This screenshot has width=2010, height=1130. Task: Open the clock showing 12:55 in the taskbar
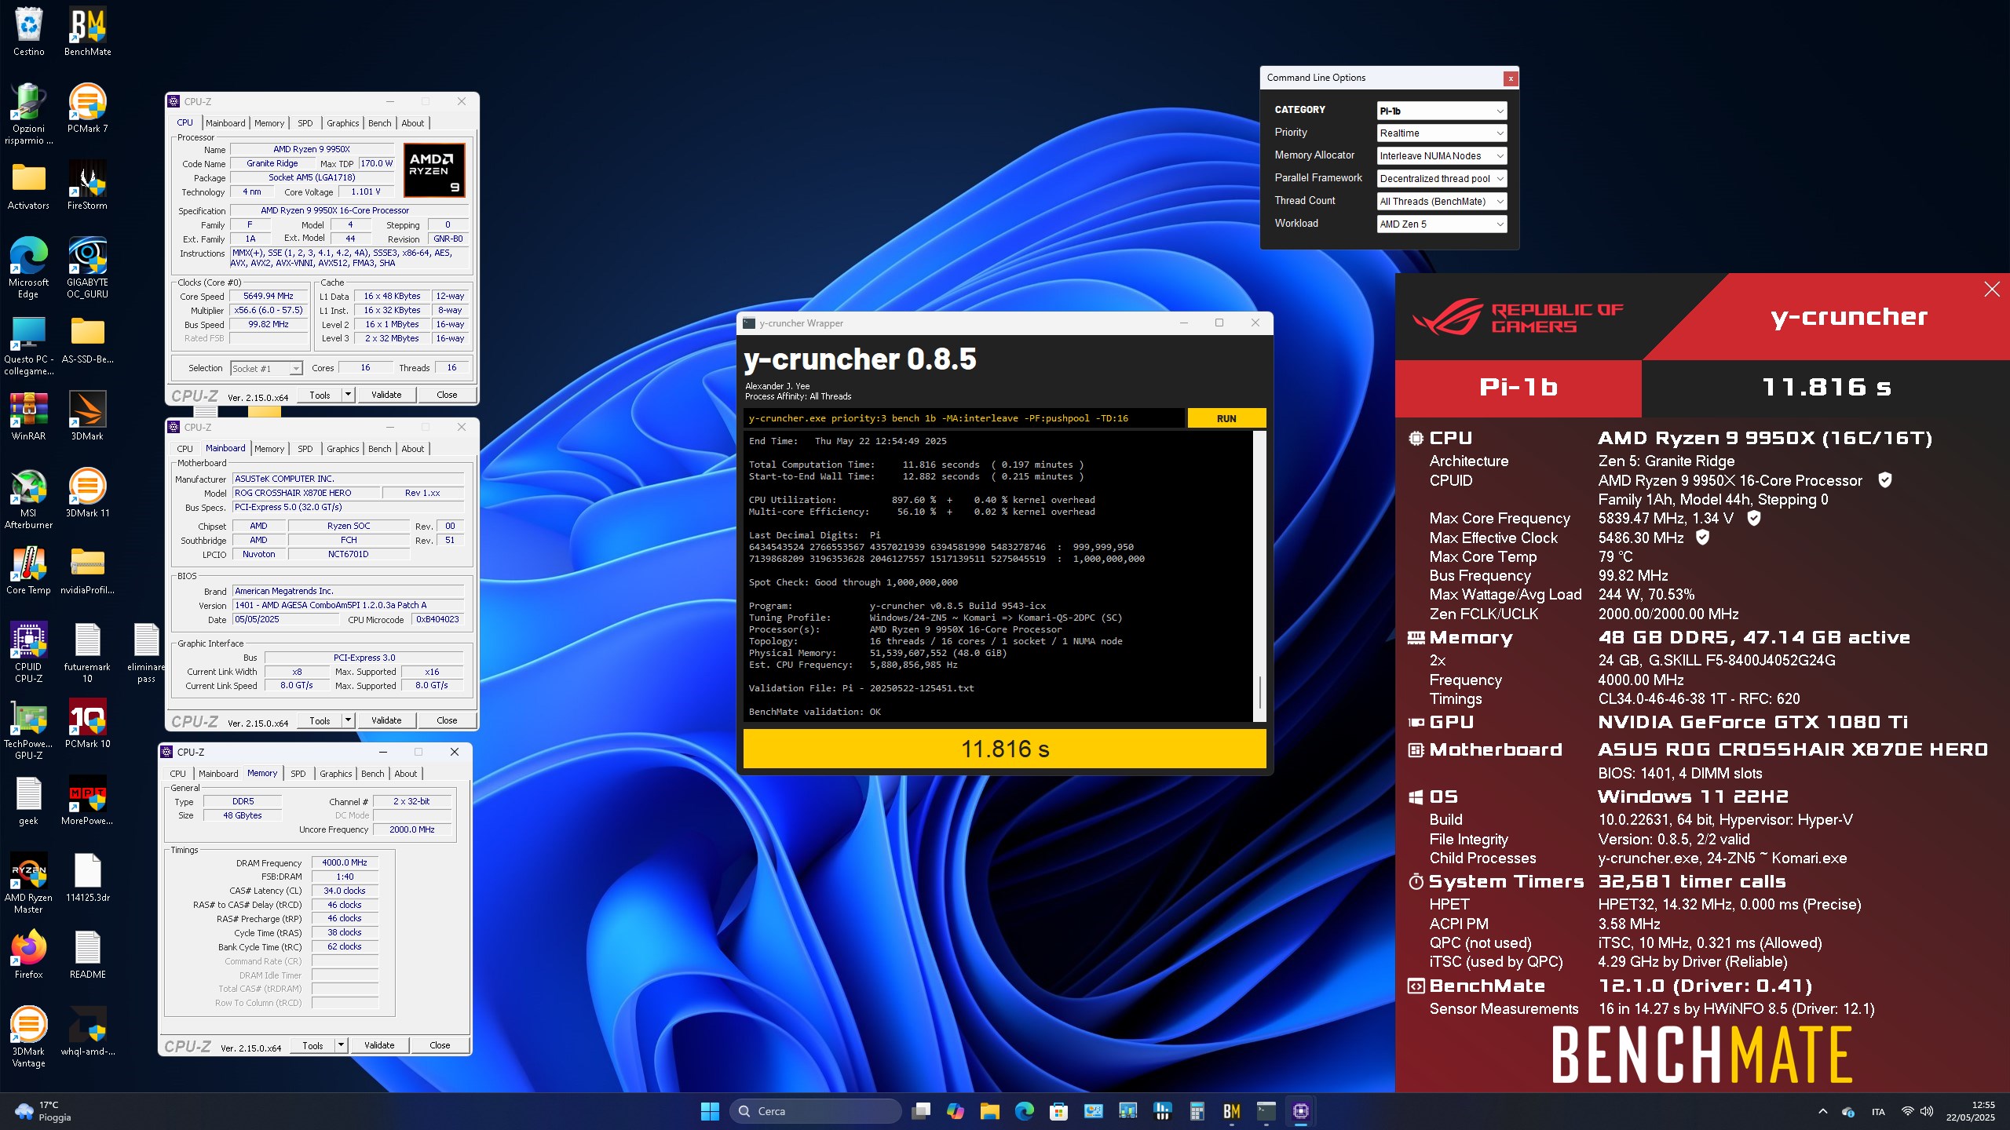click(1970, 1111)
